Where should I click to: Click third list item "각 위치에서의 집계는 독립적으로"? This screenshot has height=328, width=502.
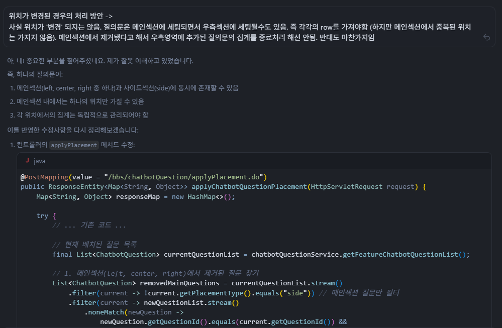pos(82,115)
